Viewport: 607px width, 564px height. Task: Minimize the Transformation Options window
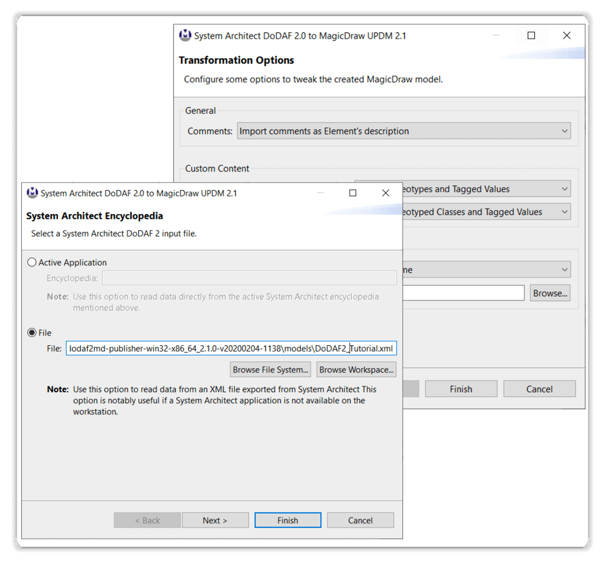(496, 36)
